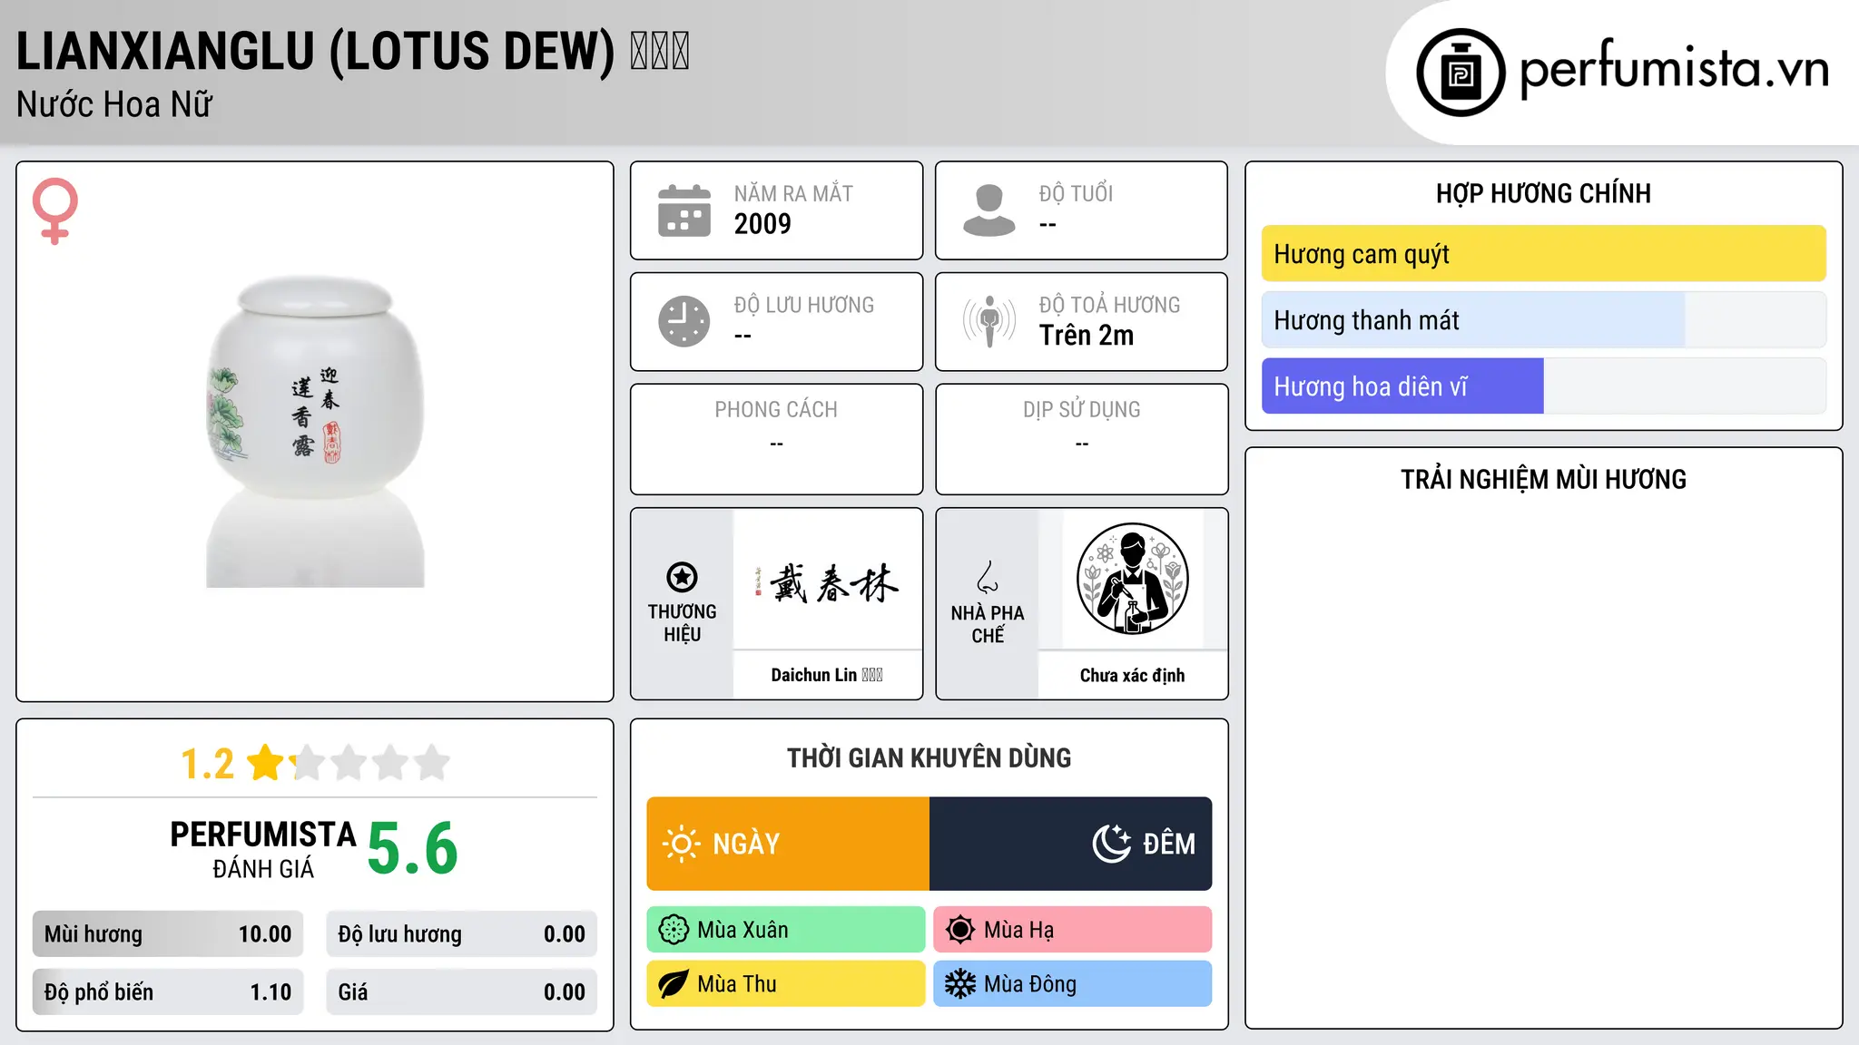Image resolution: width=1859 pixels, height=1045 pixels.
Task: Click the nose icon above Nhà Pha Chế
Action: (988, 577)
